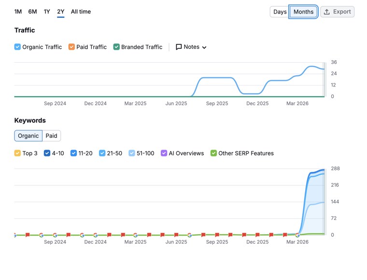Viewport: 367px width, 280px height.
Task: Select the Organic keywords tab
Action: [x=28, y=136]
